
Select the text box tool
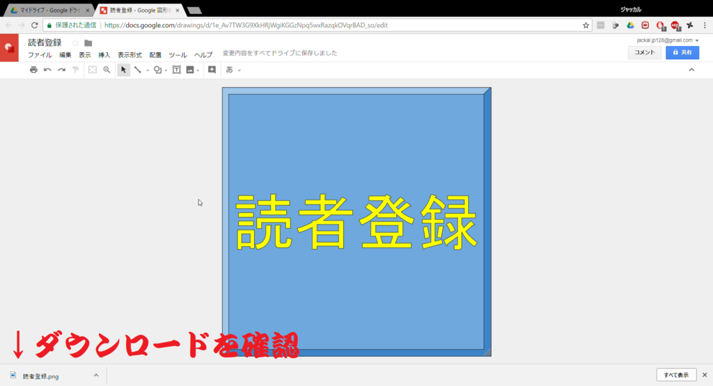click(x=176, y=70)
